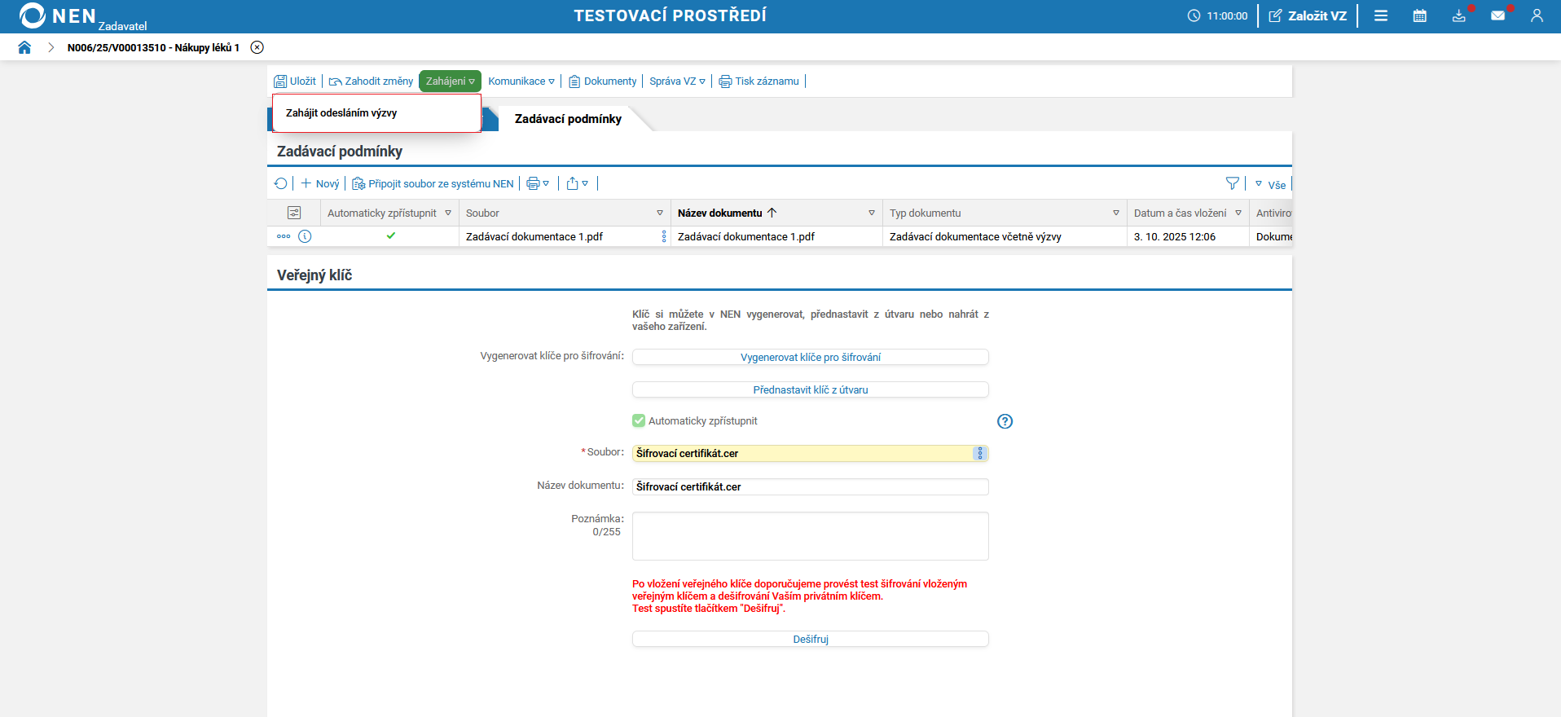Expand the Komunikace dropdown menu

pyautogui.click(x=521, y=81)
